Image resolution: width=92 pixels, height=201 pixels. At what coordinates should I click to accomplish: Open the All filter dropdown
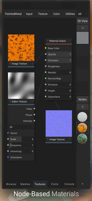point(82,14)
